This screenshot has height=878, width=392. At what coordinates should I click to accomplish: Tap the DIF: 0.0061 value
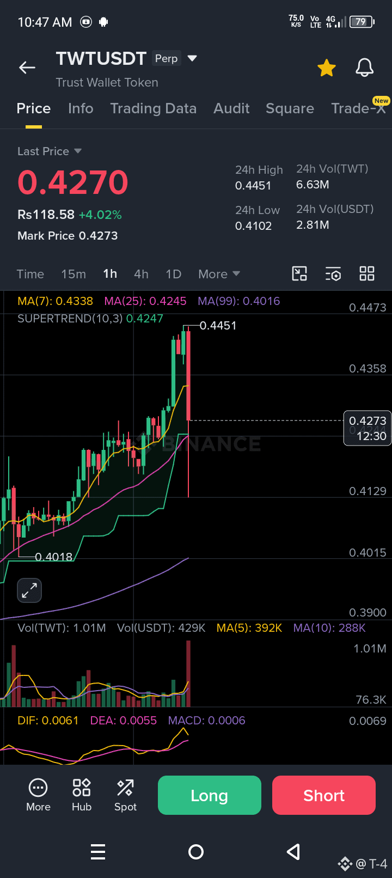[x=48, y=721]
